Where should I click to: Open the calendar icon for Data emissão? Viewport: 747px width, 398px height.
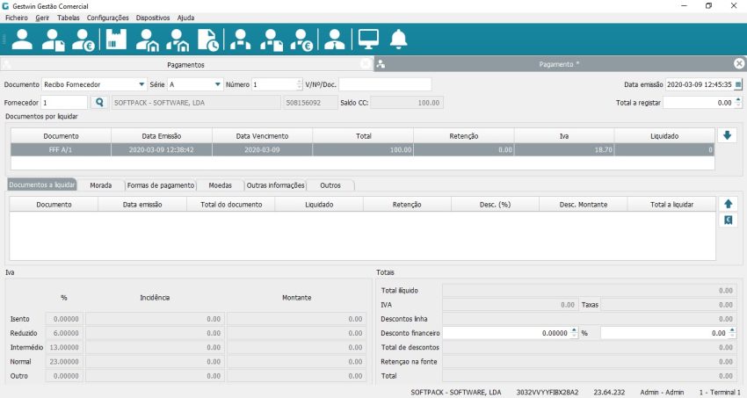738,84
